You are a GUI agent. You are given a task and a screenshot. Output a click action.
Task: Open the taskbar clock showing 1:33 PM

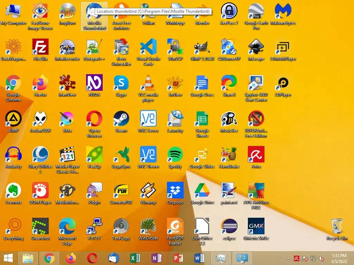point(339,258)
